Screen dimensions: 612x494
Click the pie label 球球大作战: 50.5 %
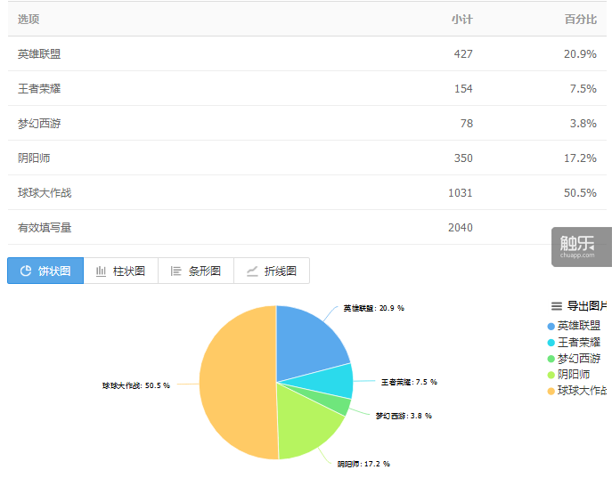(136, 385)
